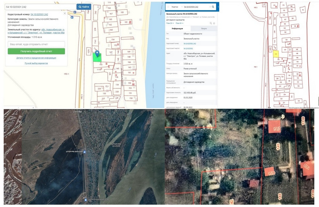Click the magnifier search icon in blue bar
Screen dimensions: 319x207
click(213, 7)
